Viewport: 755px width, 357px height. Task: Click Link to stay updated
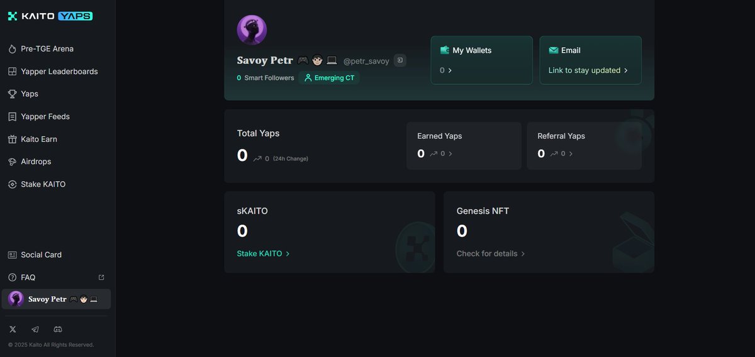584,70
